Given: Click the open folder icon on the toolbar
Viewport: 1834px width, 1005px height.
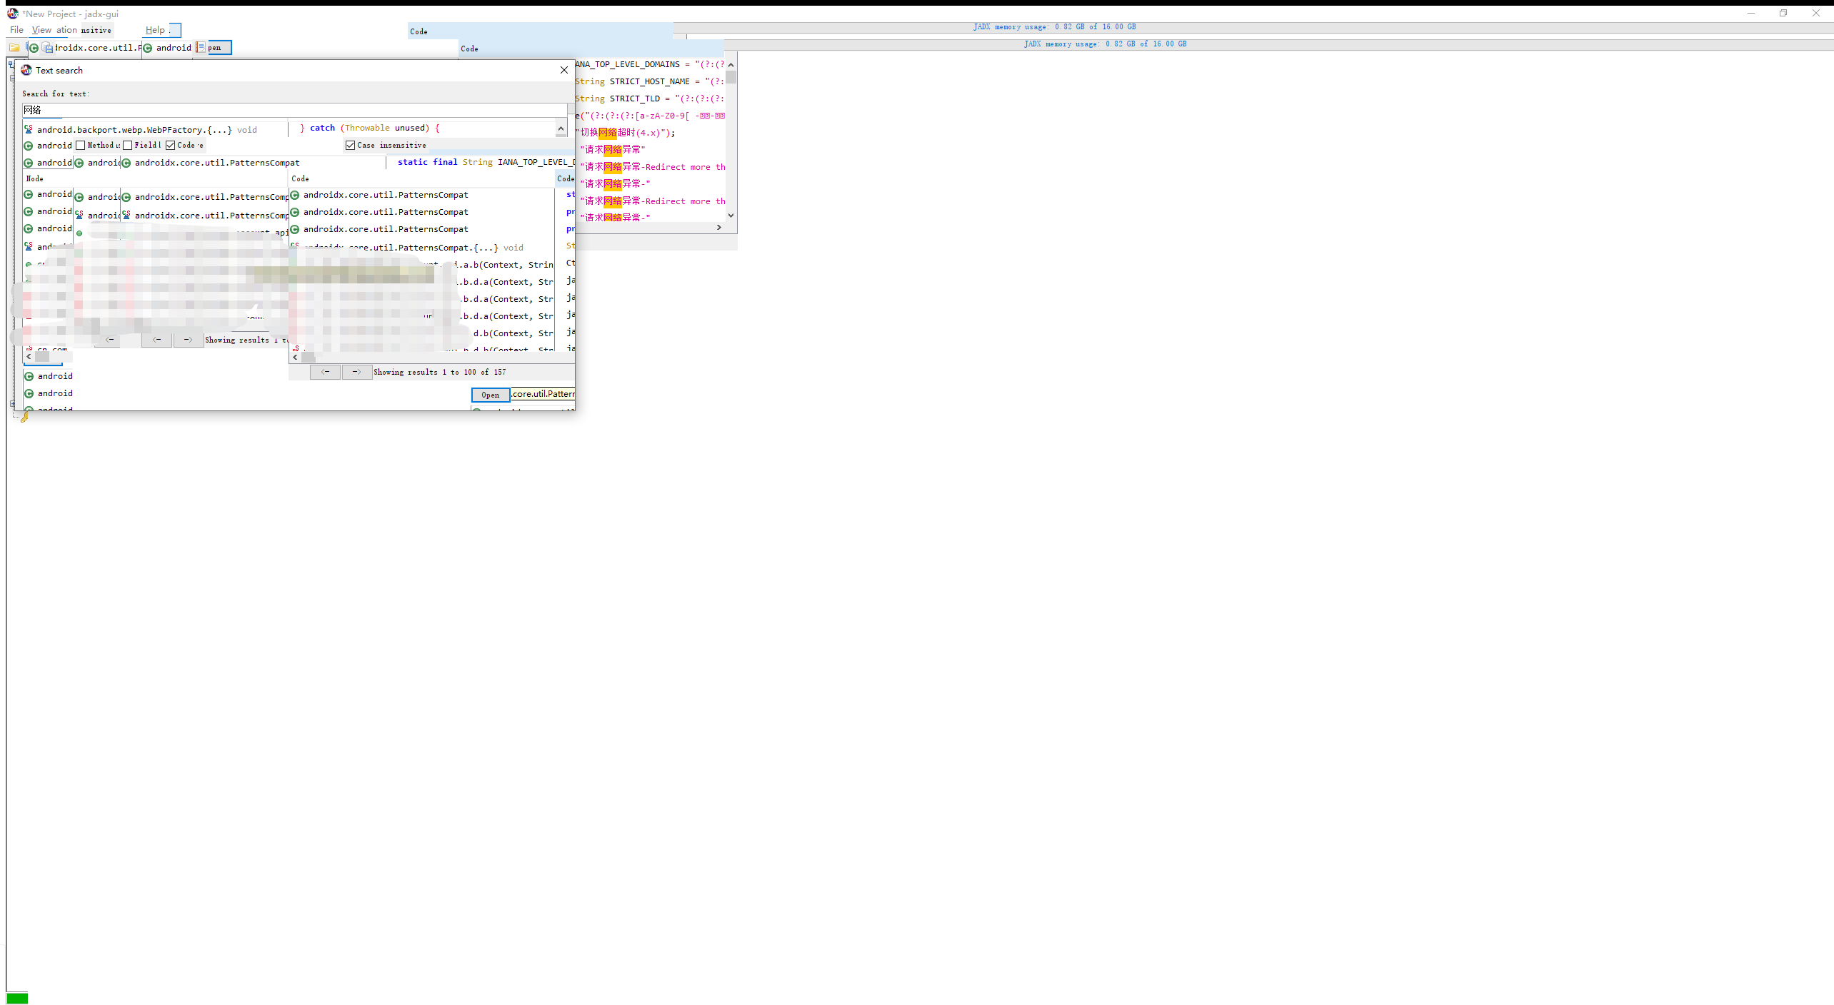Looking at the screenshot, I should click(x=15, y=48).
